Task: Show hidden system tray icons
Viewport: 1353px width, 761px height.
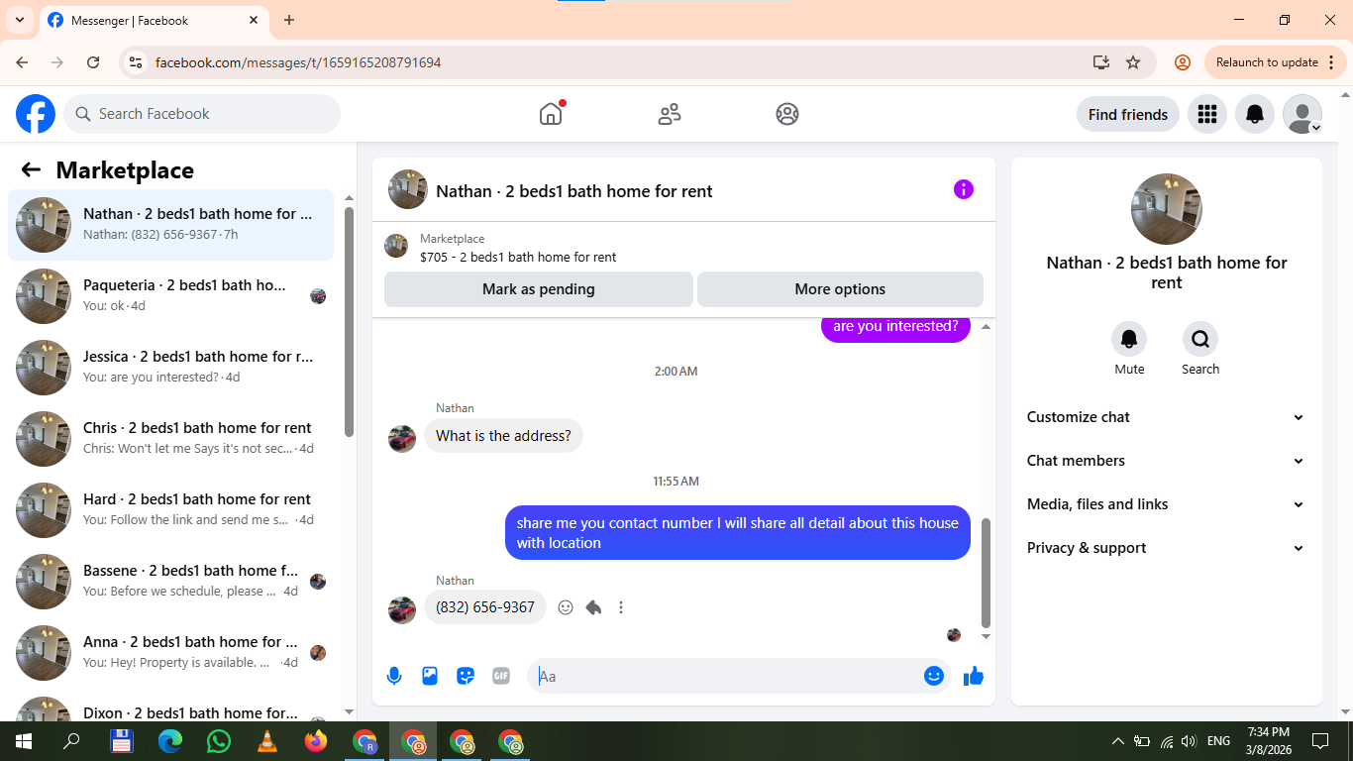Action: click(1118, 741)
